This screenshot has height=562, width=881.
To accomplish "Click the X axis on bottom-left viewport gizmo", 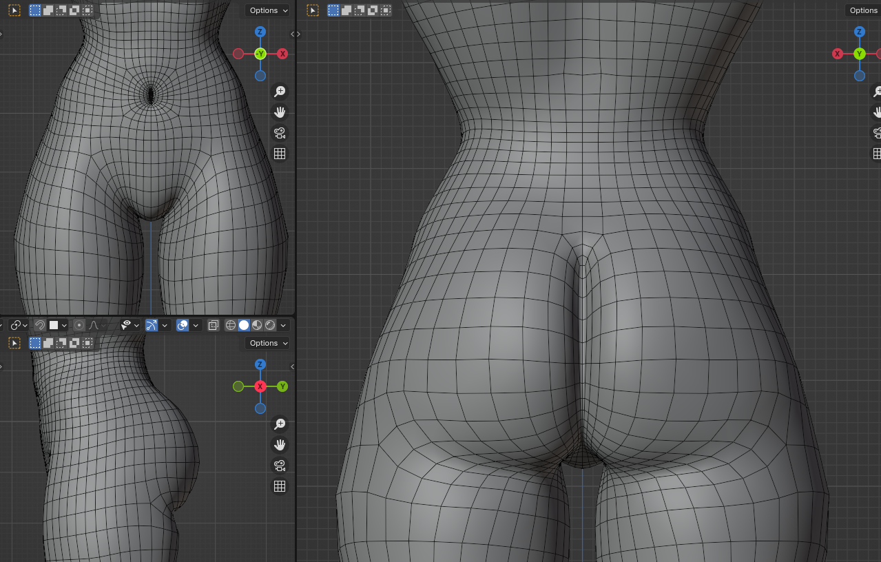I will coord(260,386).
